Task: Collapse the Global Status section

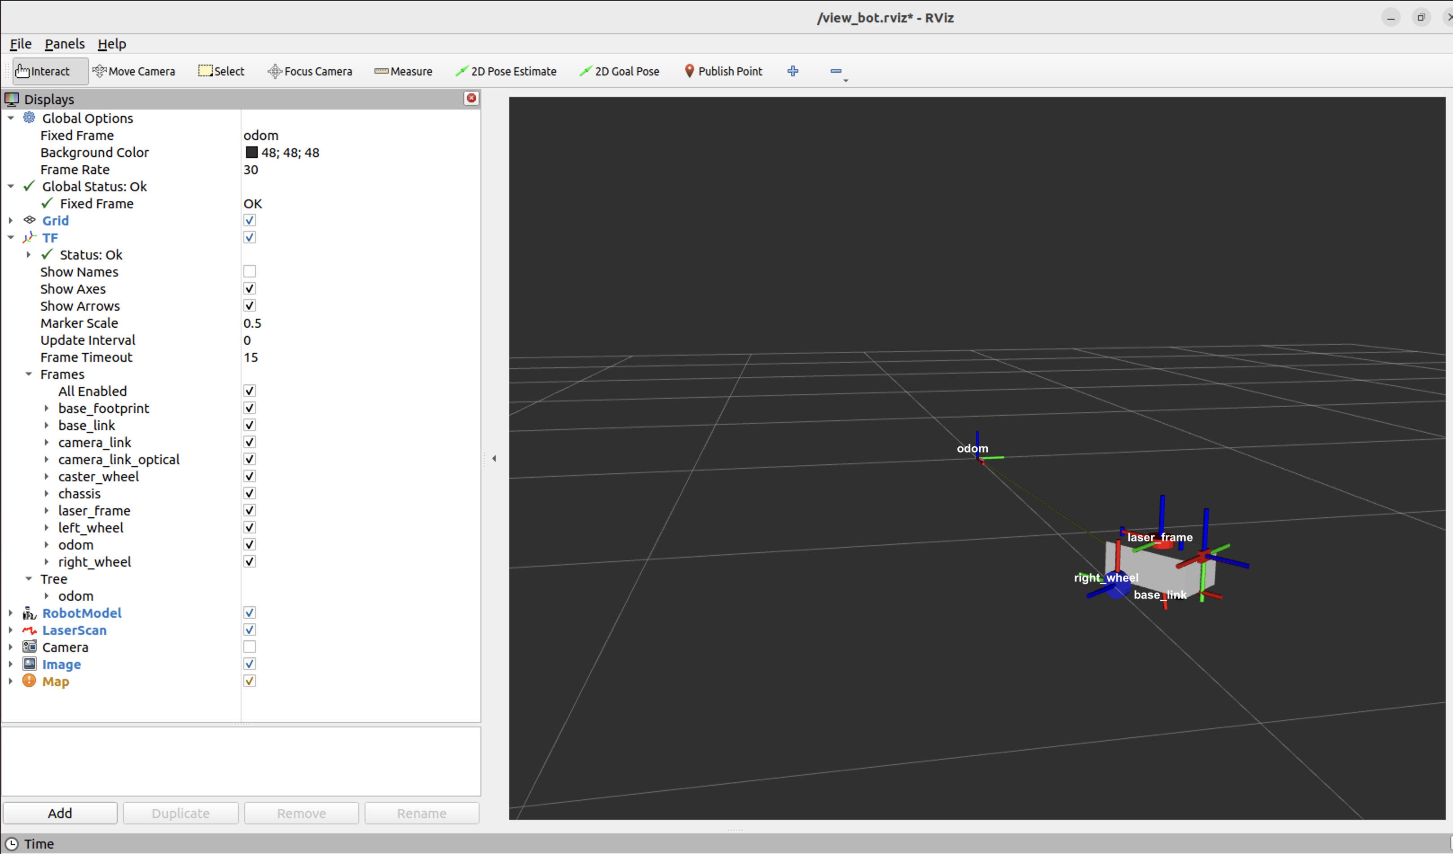Action: pyautogui.click(x=11, y=186)
